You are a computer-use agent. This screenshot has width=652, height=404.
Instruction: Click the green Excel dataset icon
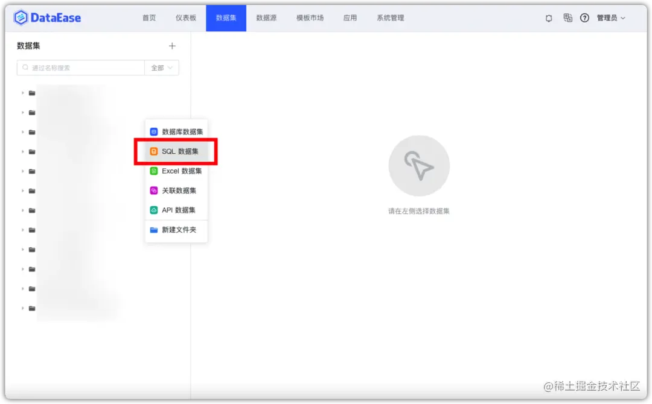(x=154, y=171)
